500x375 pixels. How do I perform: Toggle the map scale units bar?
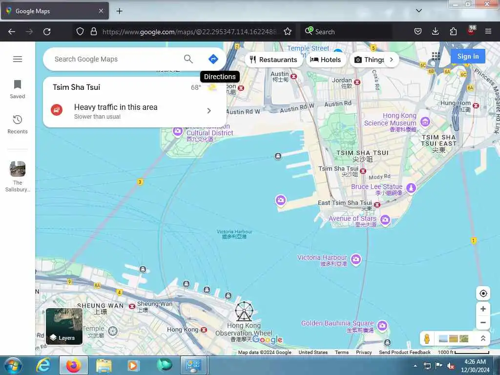pyautogui.click(x=463, y=353)
